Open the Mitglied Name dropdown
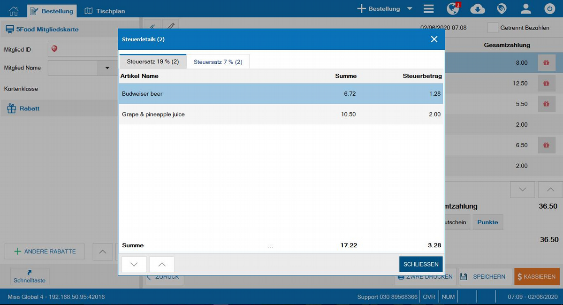563x305 pixels. (107, 68)
